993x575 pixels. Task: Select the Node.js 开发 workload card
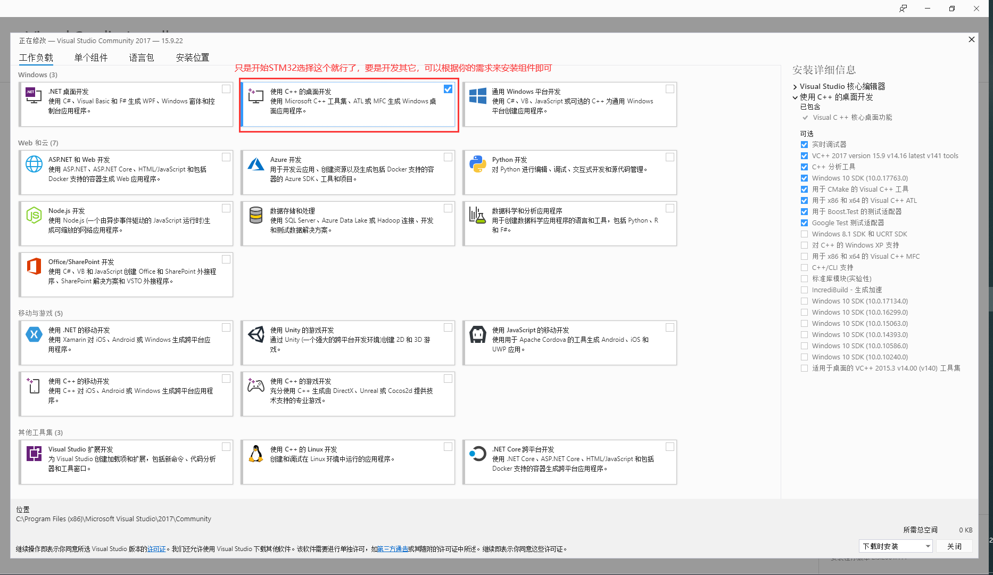point(126,224)
